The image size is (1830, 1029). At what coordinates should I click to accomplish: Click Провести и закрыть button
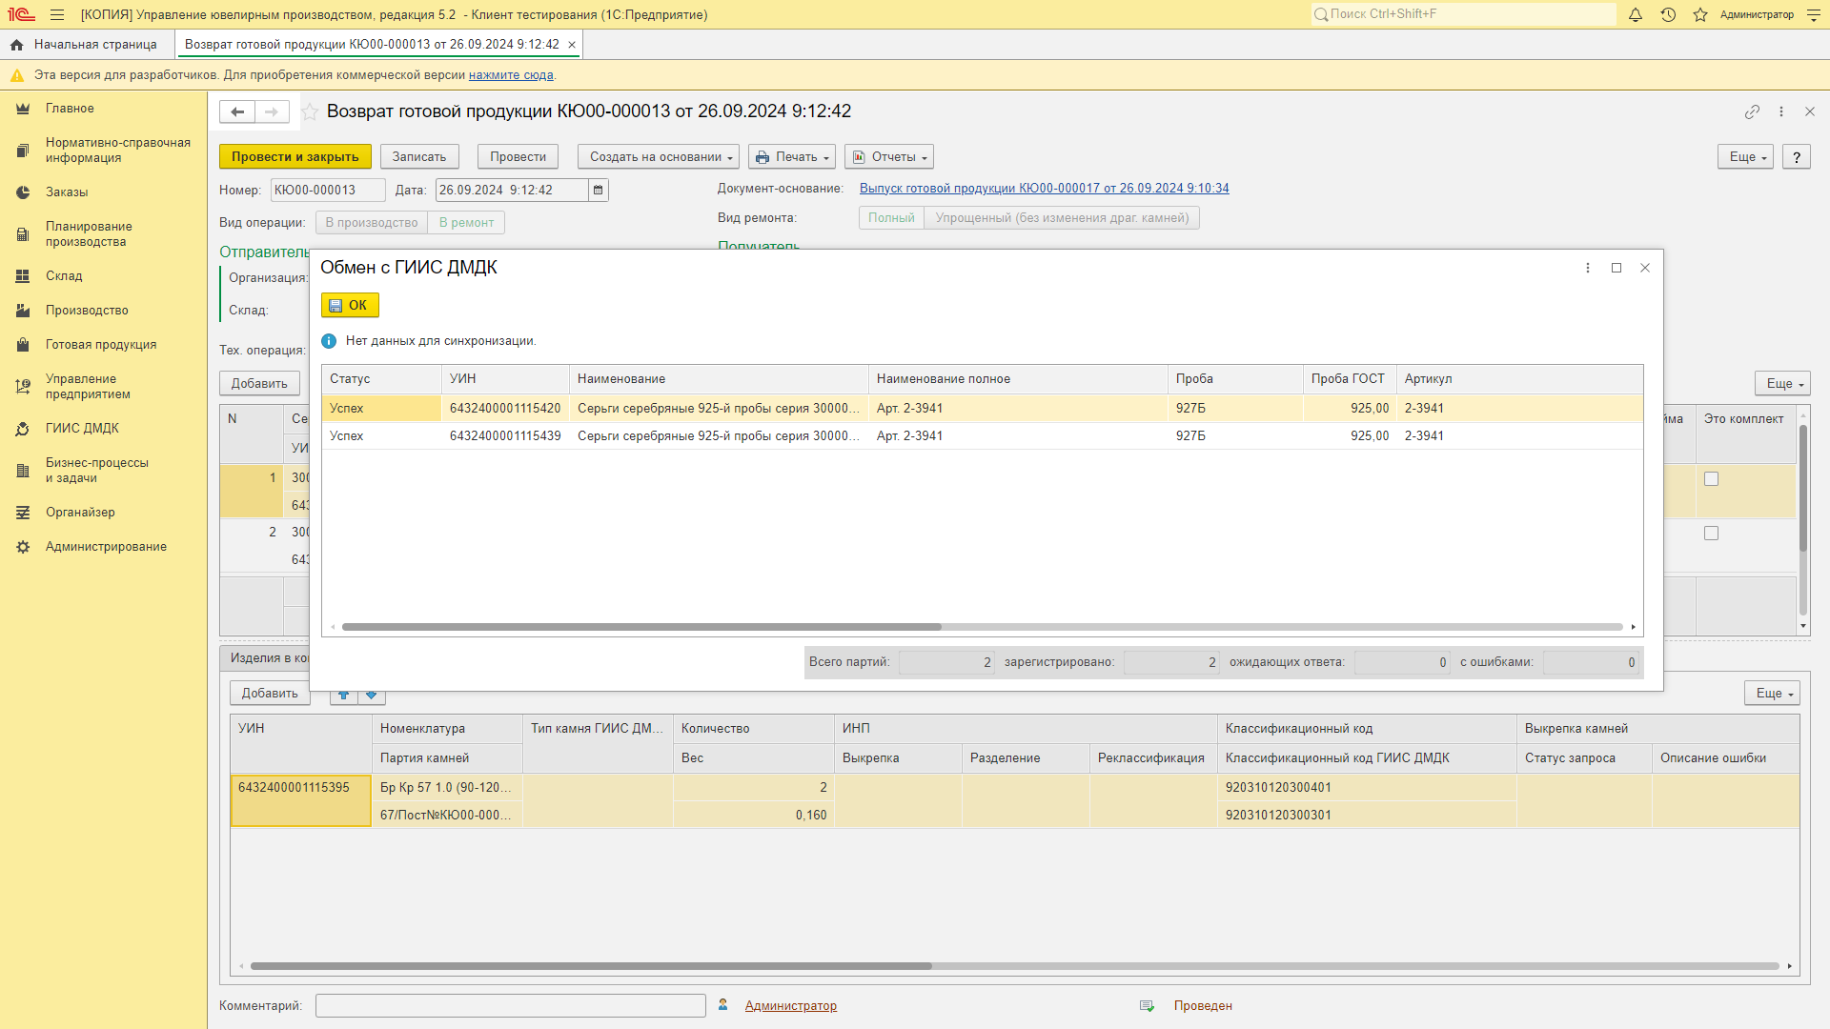point(295,157)
